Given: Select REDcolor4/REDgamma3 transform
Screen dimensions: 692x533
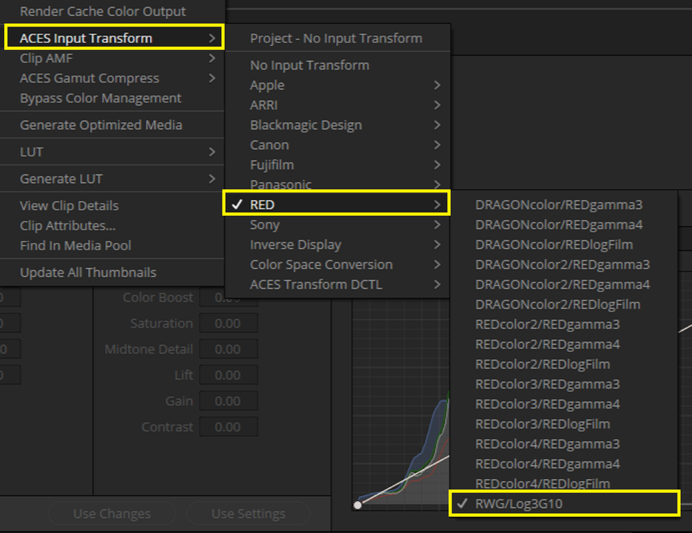Looking at the screenshot, I should coord(563,444).
